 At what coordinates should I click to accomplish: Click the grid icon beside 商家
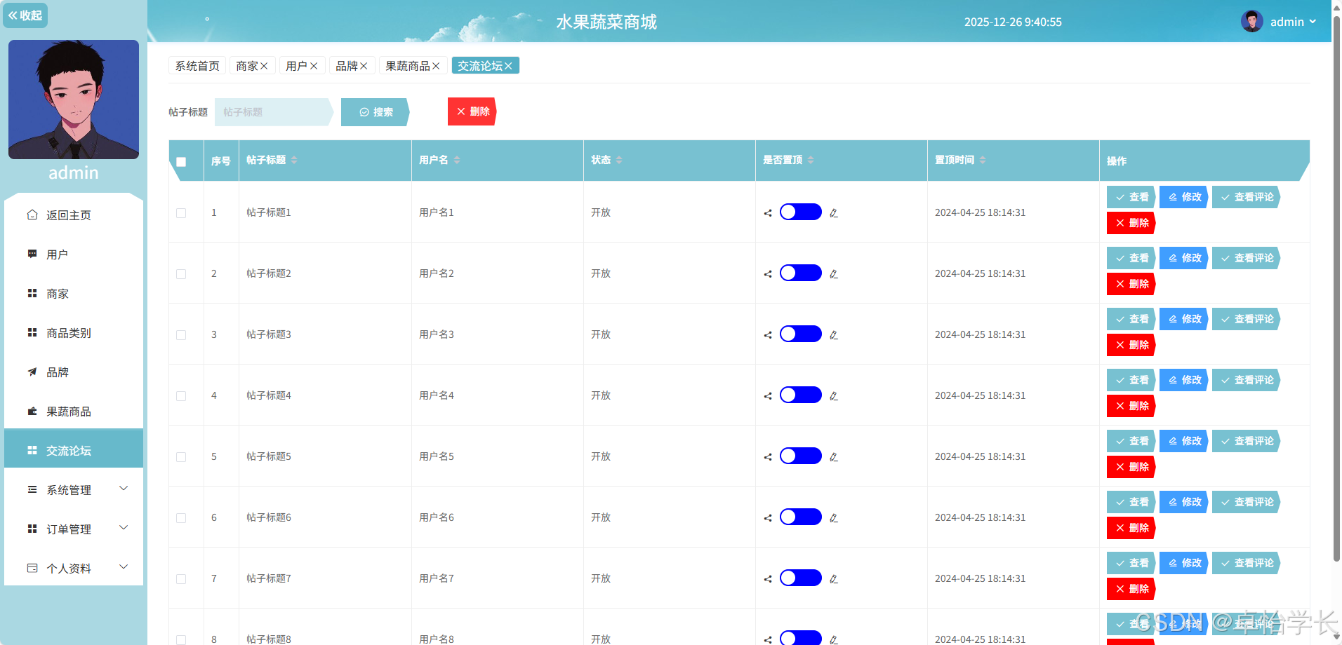[x=32, y=293]
